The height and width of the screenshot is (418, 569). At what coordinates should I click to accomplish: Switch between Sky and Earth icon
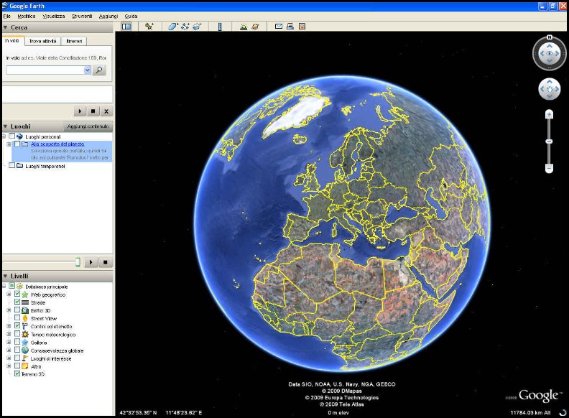pos(256,26)
